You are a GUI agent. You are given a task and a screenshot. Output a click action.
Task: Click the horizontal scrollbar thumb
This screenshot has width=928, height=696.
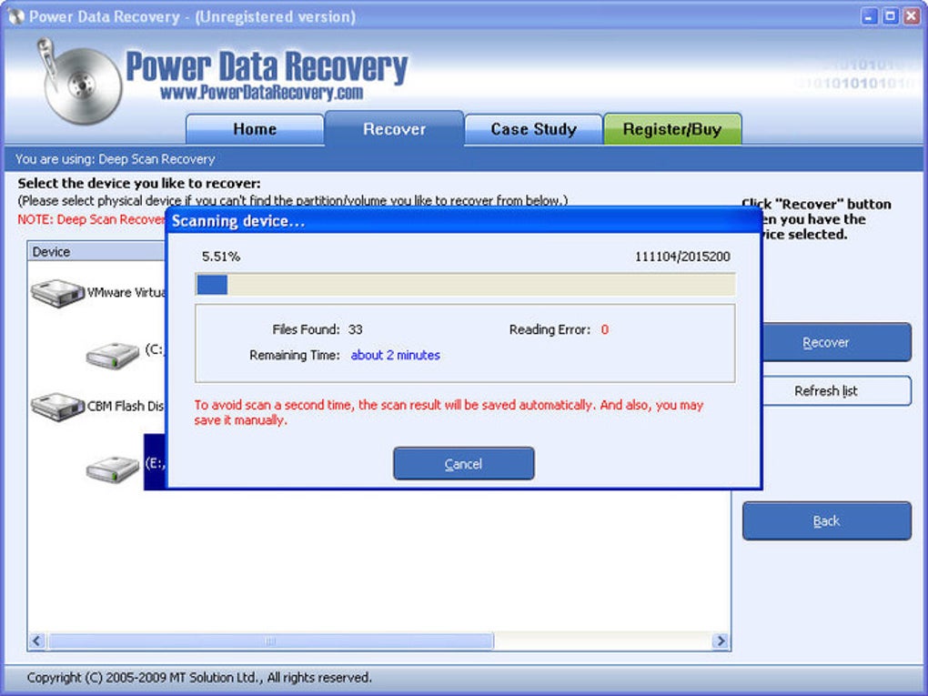coord(271,641)
